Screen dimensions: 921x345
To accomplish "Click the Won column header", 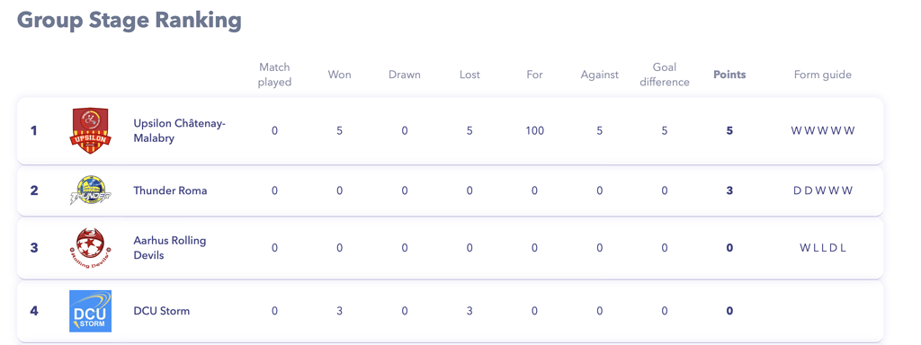I will (x=339, y=75).
